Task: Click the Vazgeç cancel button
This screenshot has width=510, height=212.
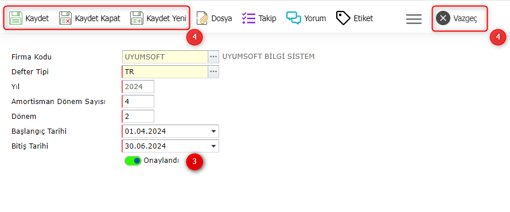Action: pos(457,18)
